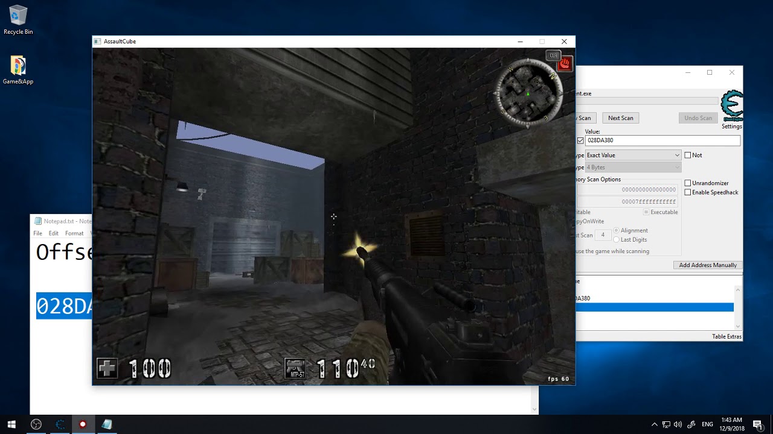Click Add Address Manually button
The image size is (773, 434).
click(x=708, y=265)
